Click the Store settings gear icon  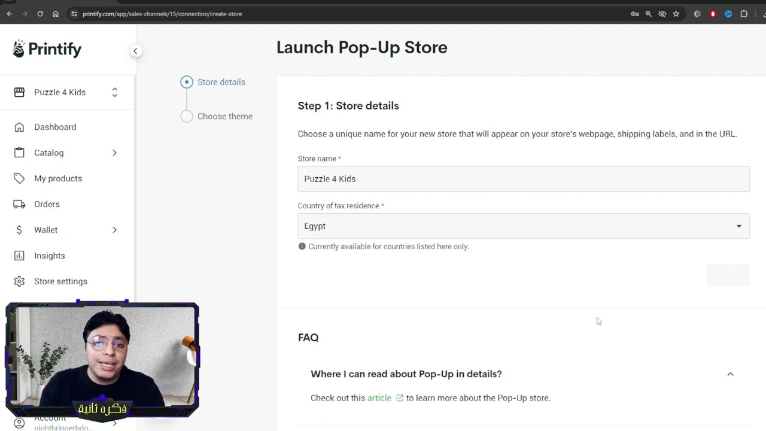(x=19, y=281)
